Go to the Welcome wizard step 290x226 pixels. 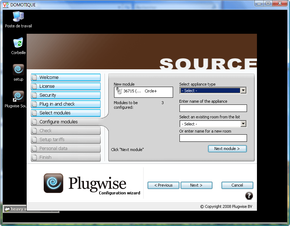click(x=66, y=77)
